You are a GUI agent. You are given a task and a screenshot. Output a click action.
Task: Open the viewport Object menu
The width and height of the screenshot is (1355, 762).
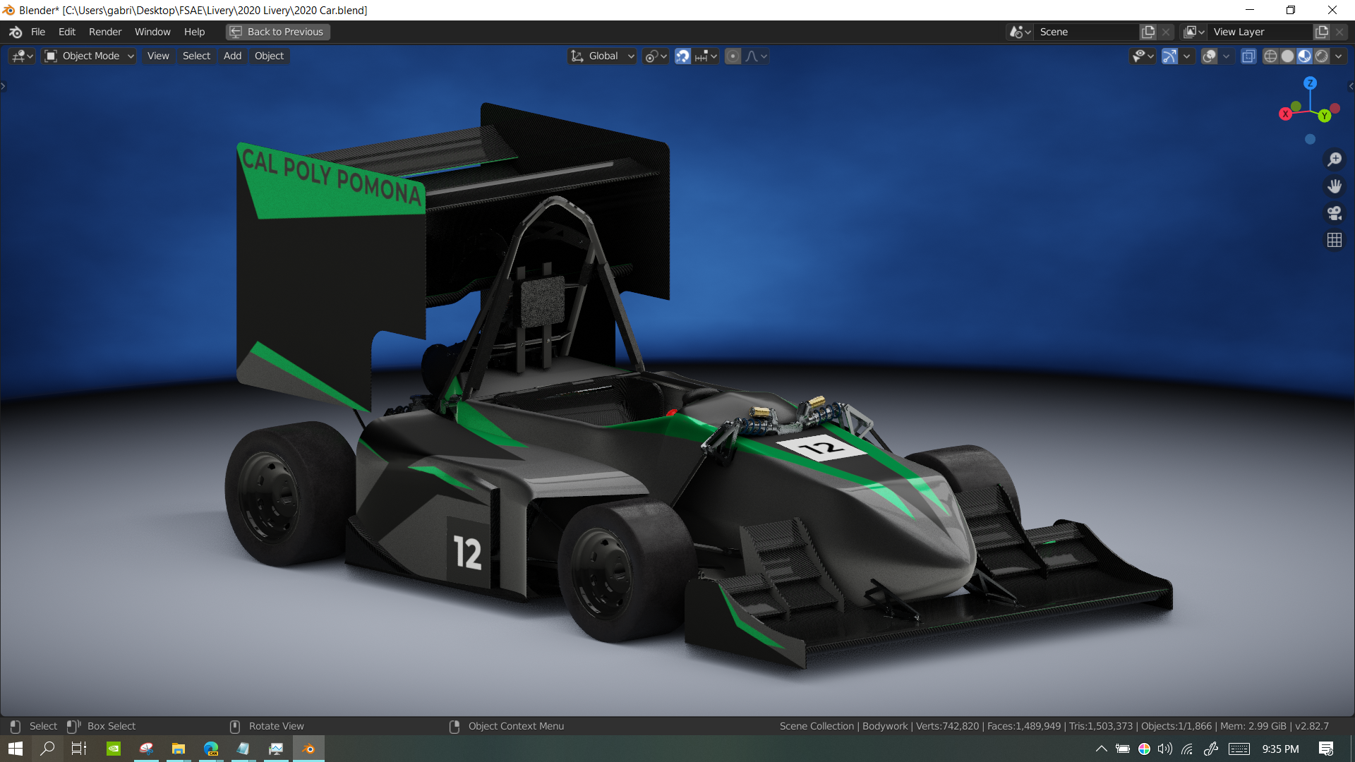coord(269,56)
